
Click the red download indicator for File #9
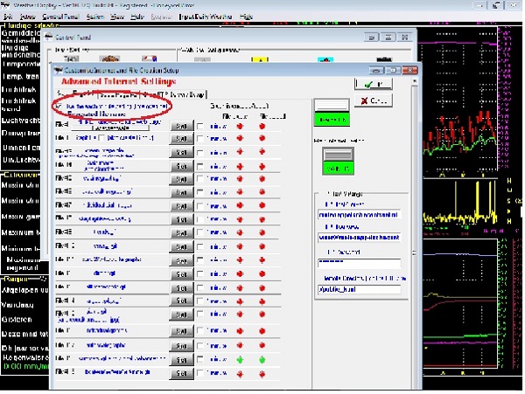pos(240,233)
